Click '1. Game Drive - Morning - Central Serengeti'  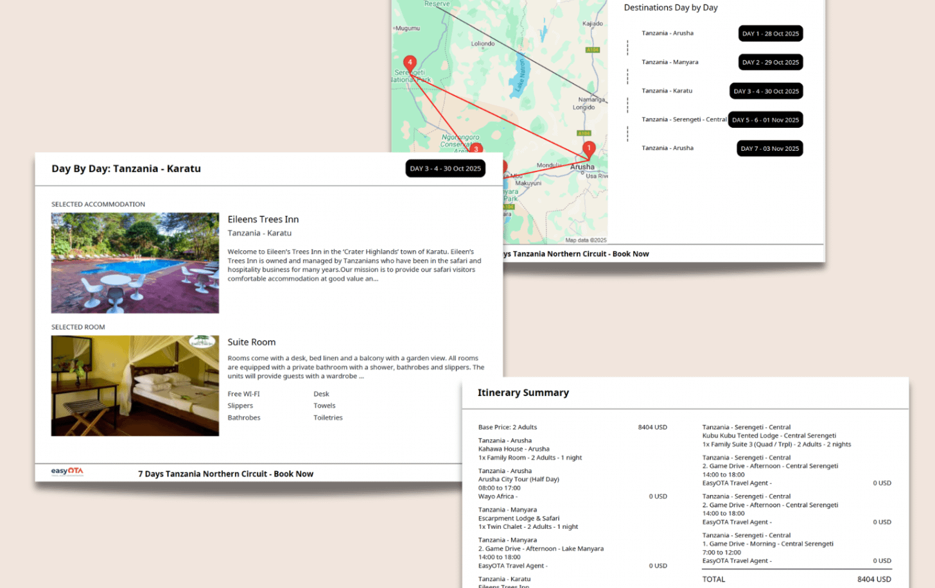point(768,544)
